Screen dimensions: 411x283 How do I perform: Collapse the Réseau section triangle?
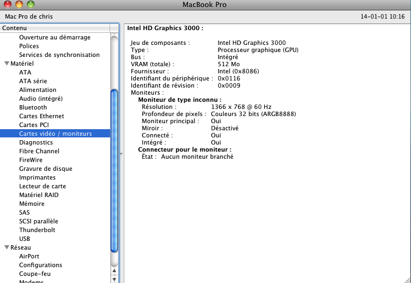pyautogui.click(x=7, y=247)
